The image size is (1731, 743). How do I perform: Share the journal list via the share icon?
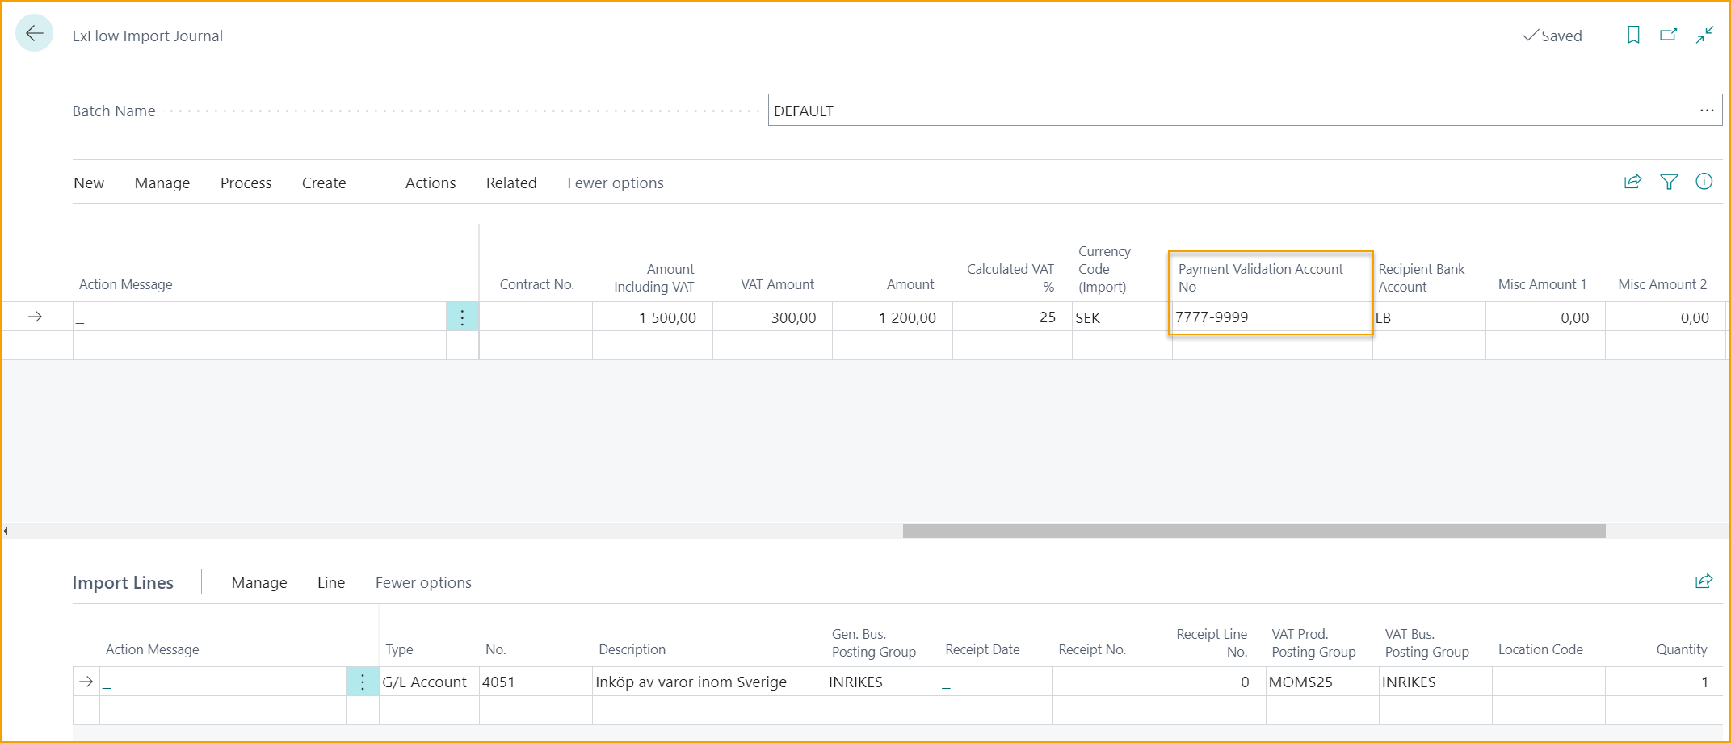pyautogui.click(x=1632, y=182)
